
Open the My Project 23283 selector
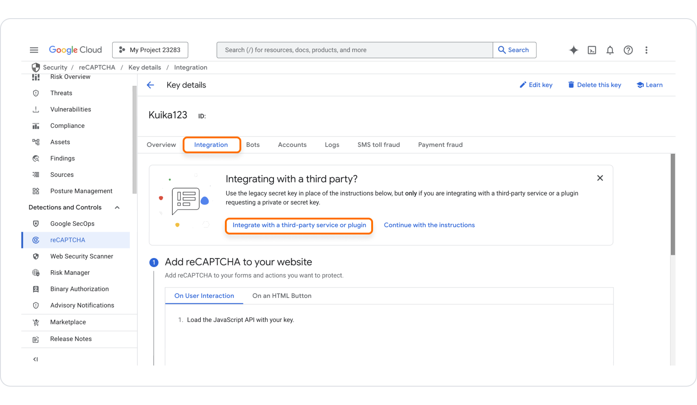click(150, 50)
